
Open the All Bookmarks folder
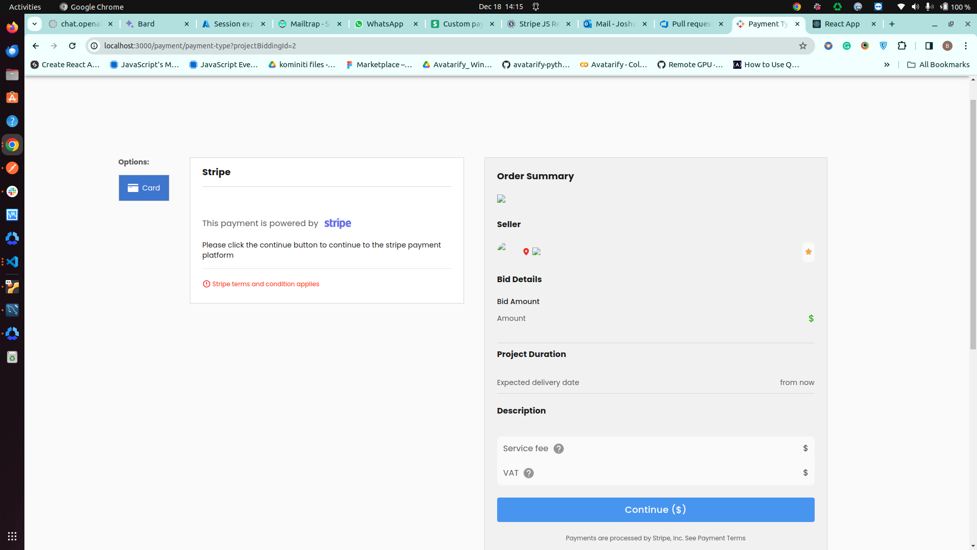(938, 65)
